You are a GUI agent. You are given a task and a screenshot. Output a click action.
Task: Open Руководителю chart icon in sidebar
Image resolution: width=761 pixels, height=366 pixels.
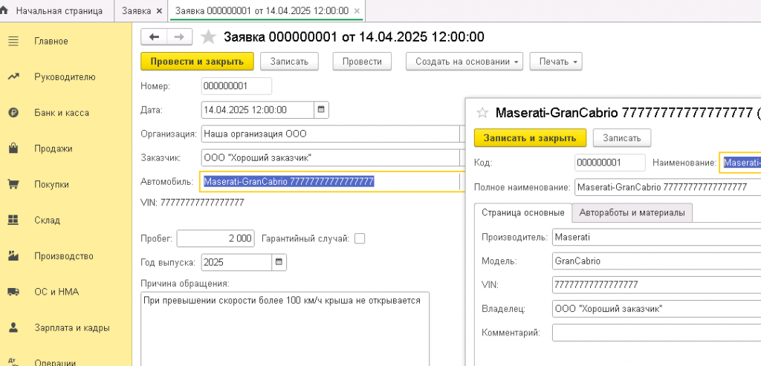(x=13, y=77)
